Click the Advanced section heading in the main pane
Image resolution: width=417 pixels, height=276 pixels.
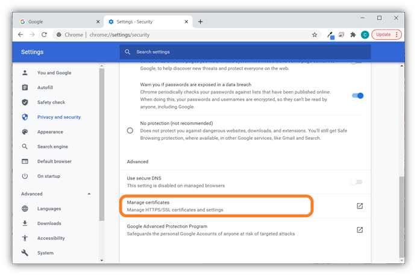(137, 162)
